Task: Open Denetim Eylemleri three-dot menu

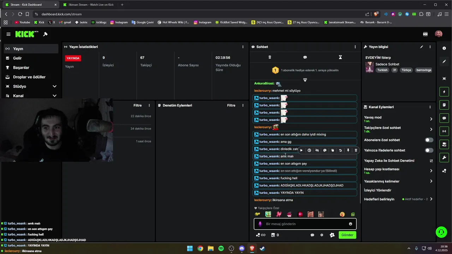Action: (243, 105)
